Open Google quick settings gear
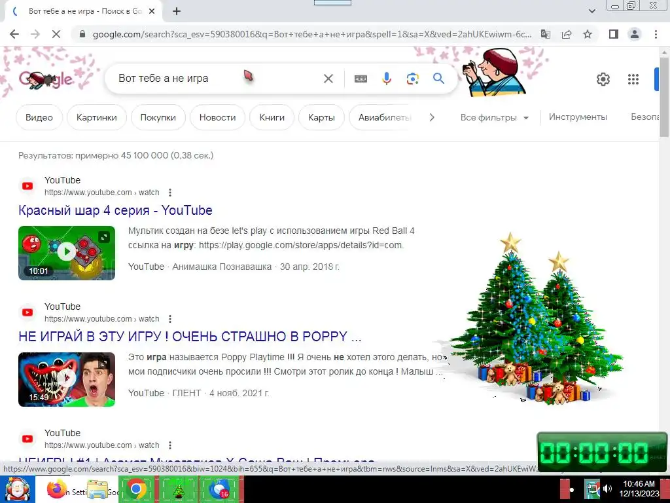Viewport: 670px width, 503px height. pos(603,79)
